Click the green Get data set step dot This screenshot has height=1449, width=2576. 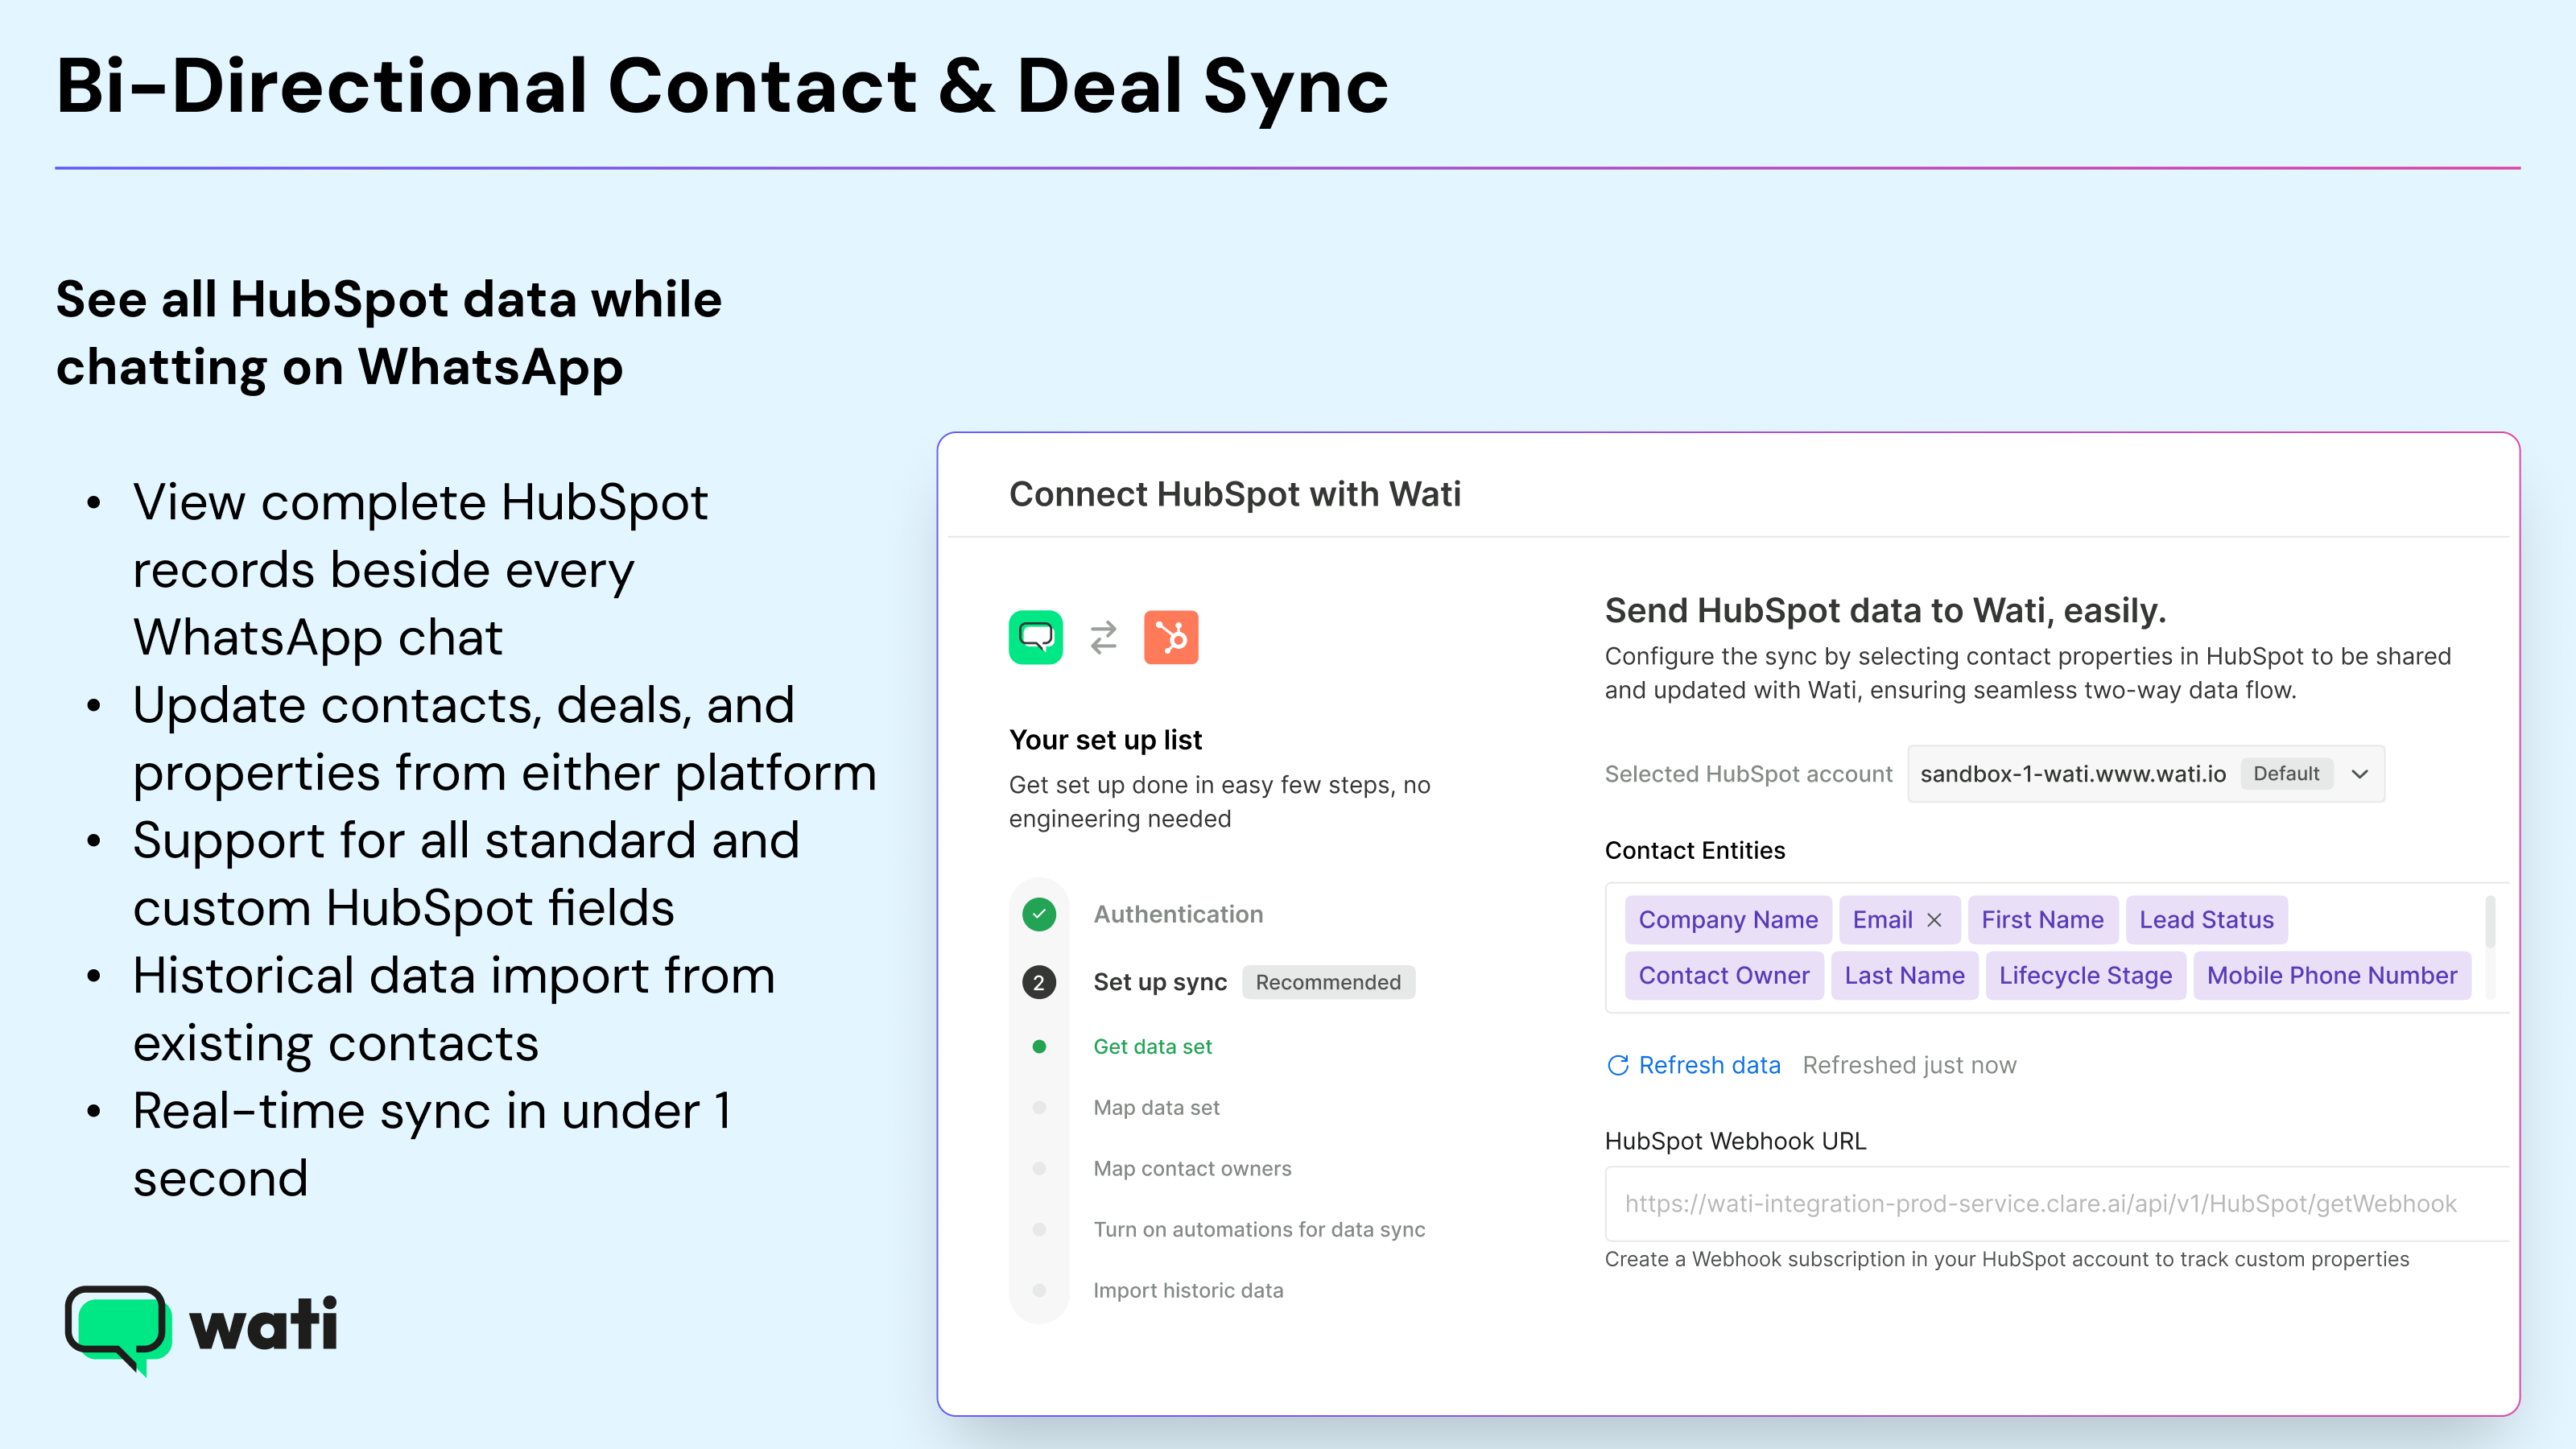pos(1039,1046)
